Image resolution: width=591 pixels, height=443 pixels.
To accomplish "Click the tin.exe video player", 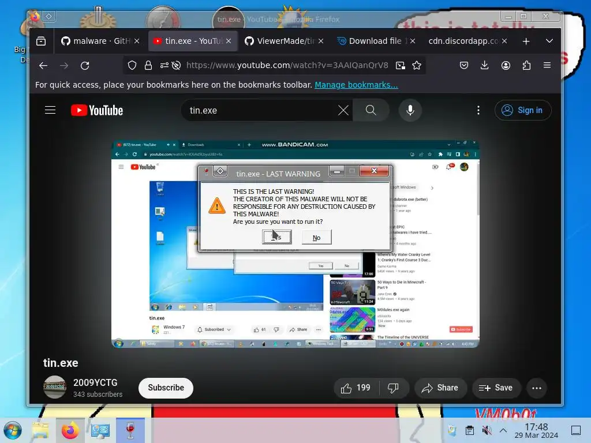I will (295, 244).
